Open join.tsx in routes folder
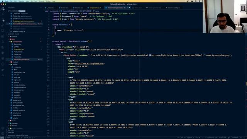Screen dimensions: 247x139 click(x=16, y=75)
